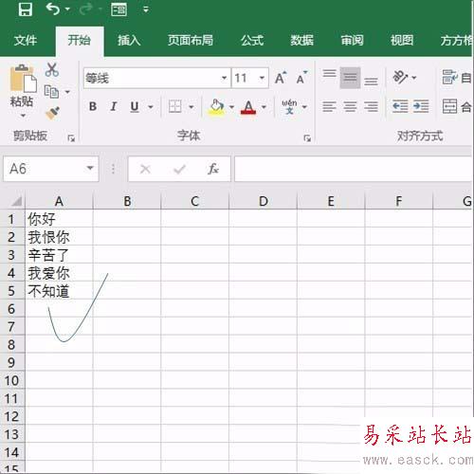Copy selection with the copy icon

point(51,92)
